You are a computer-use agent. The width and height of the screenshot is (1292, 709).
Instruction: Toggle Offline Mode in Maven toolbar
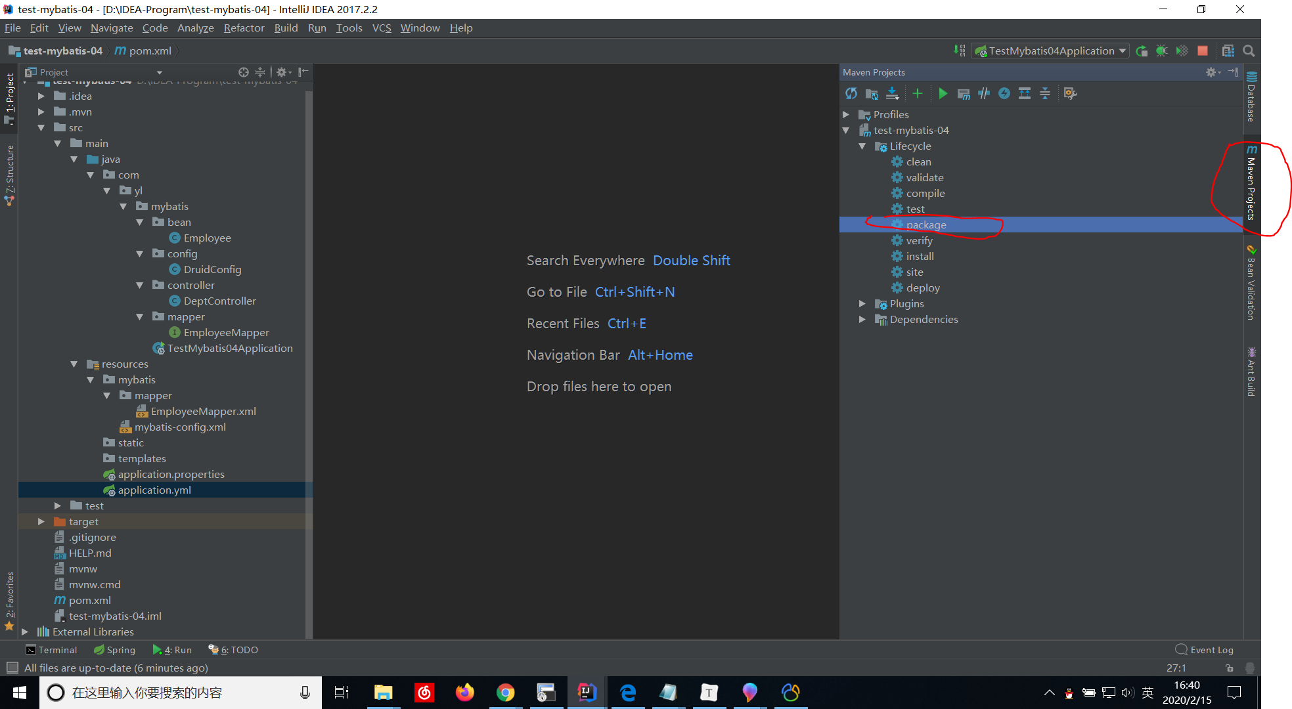[984, 93]
